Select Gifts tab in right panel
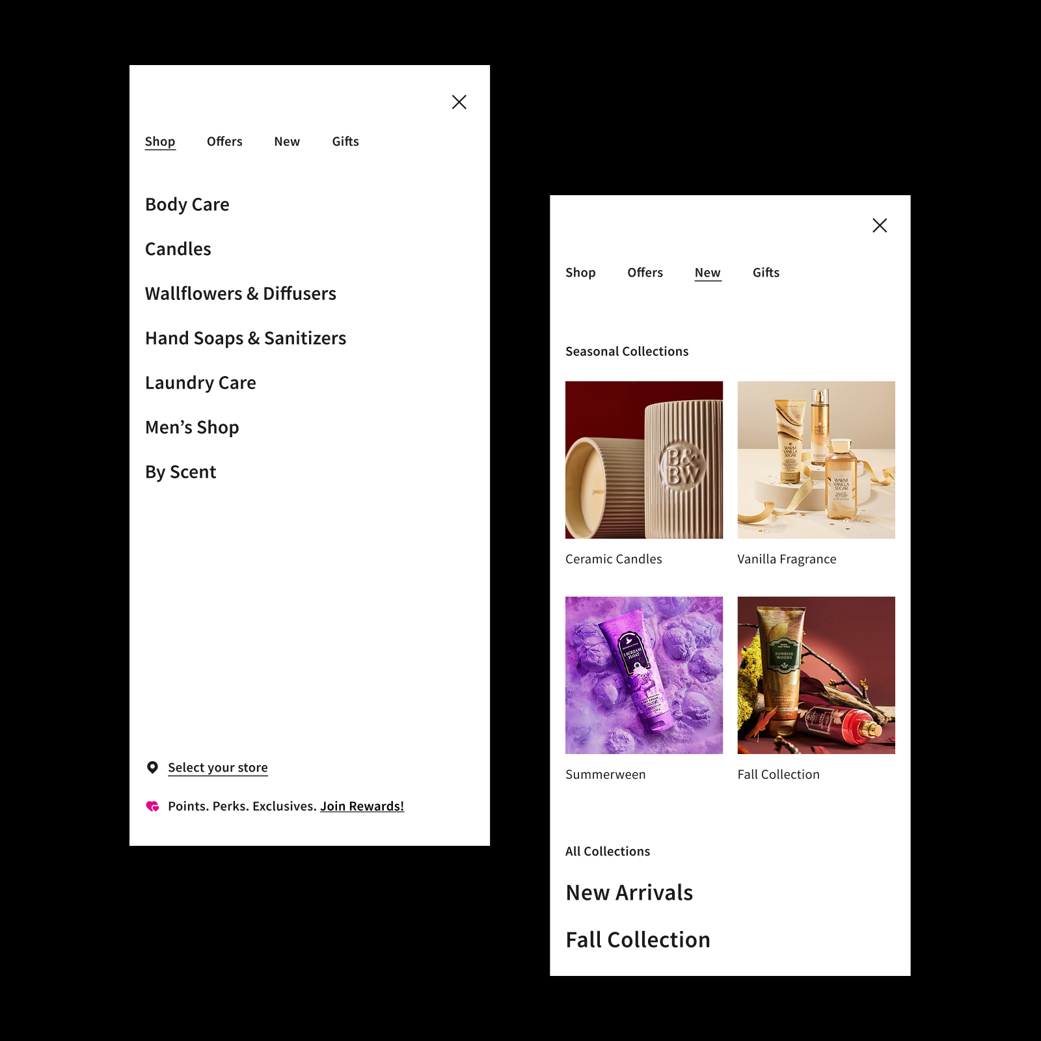Viewport: 1041px width, 1041px height. pyautogui.click(x=766, y=273)
